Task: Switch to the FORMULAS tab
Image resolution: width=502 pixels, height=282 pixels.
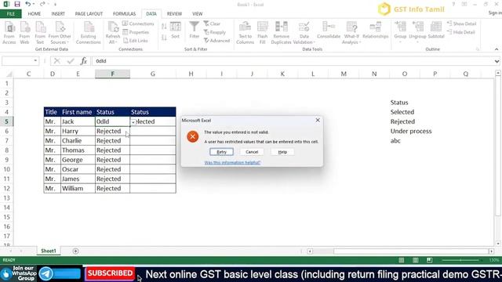Action: 124,14
